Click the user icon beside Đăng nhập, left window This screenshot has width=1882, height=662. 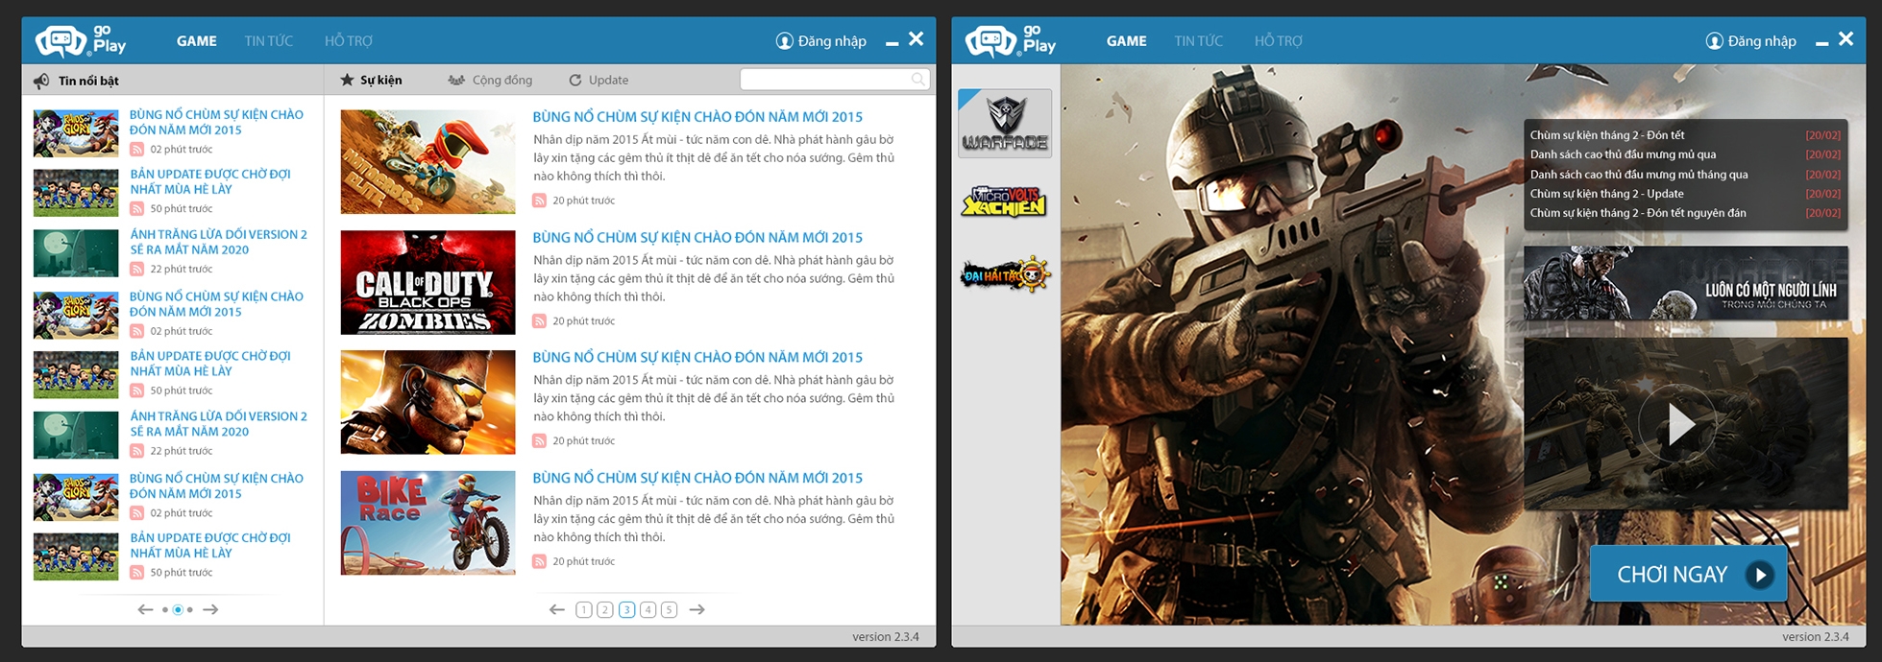(784, 41)
